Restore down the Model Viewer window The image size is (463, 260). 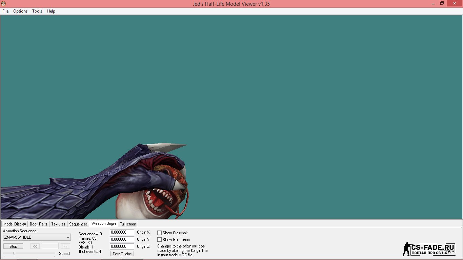442,3
